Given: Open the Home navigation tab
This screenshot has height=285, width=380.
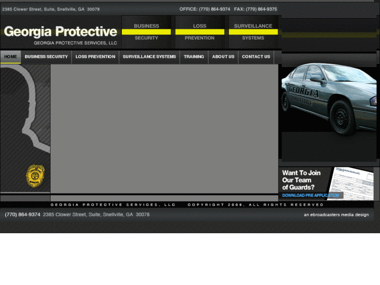Looking at the screenshot, I should pyautogui.click(x=10, y=57).
